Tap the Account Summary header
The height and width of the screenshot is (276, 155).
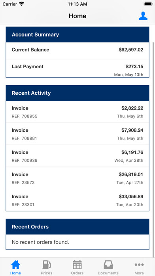click(x=77, y=34)
